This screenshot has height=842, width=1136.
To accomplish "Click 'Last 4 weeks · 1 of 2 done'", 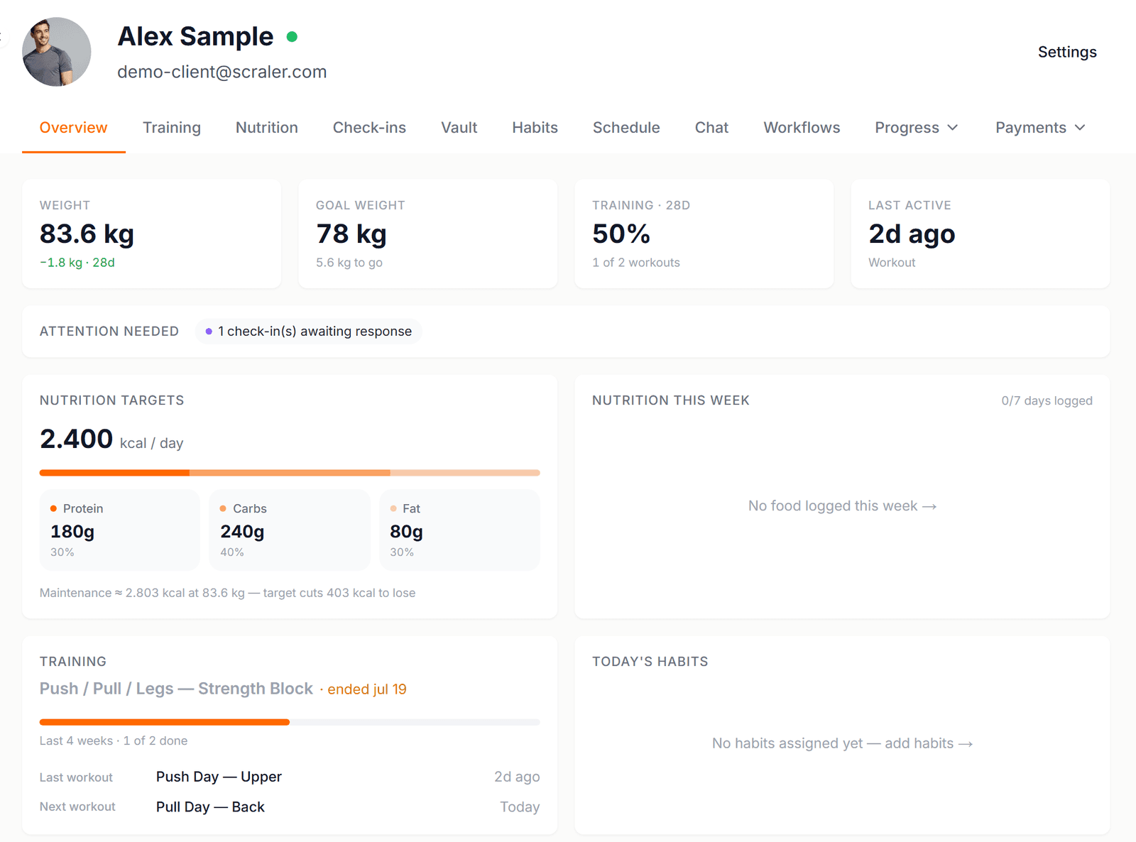I will (114, 740).
